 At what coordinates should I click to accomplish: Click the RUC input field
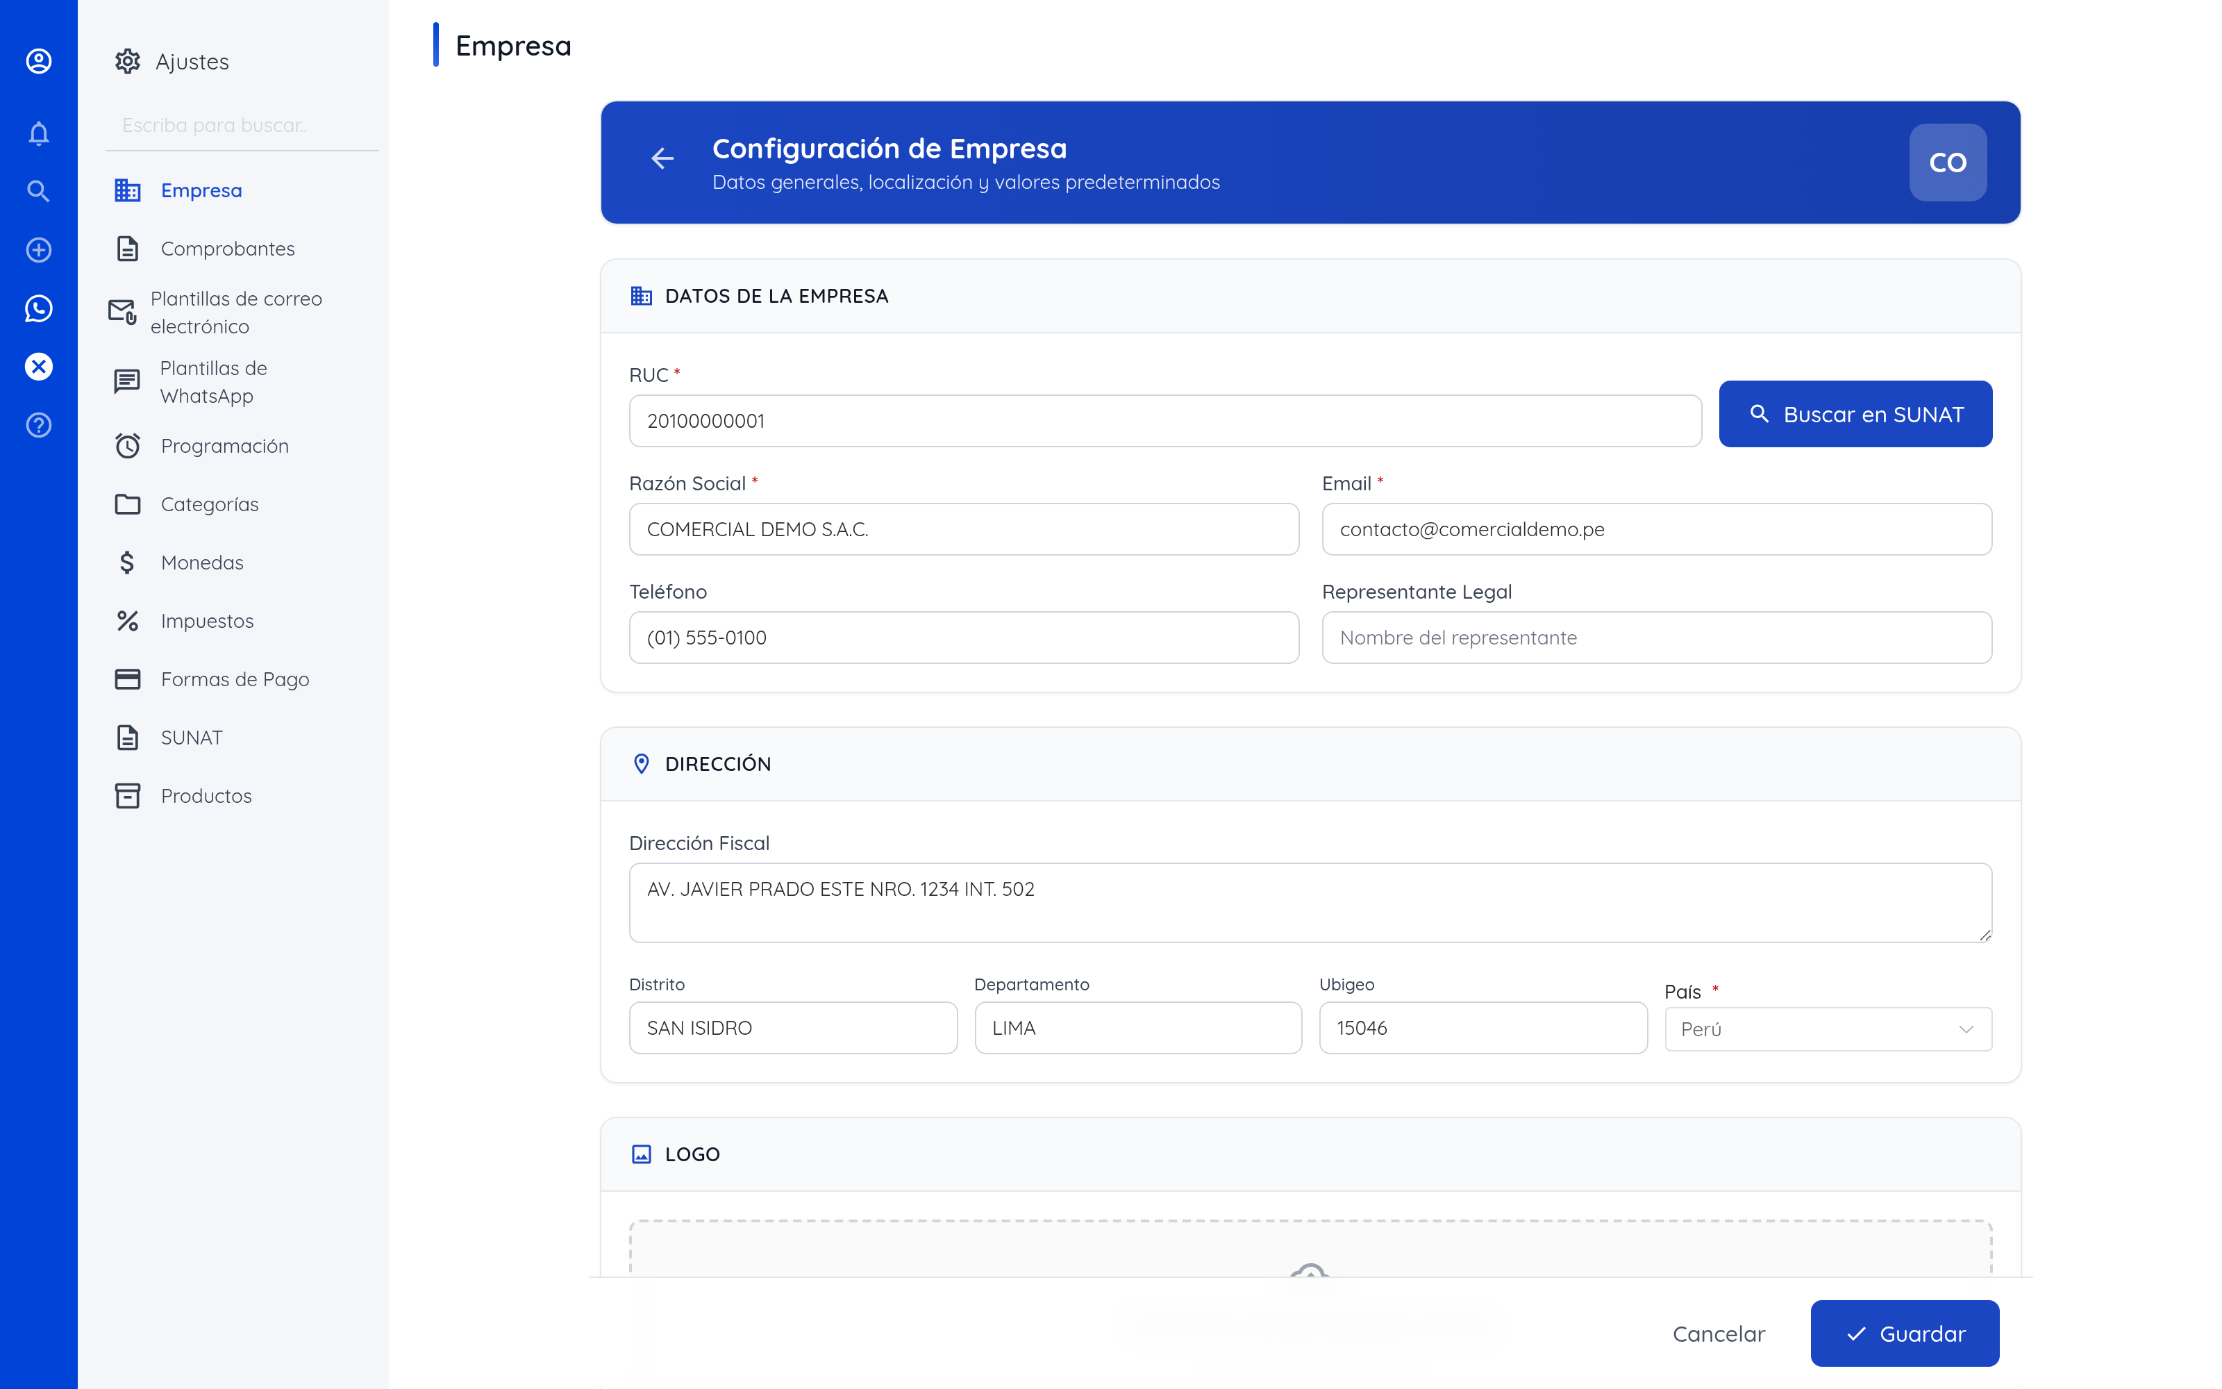point(1165,421)
